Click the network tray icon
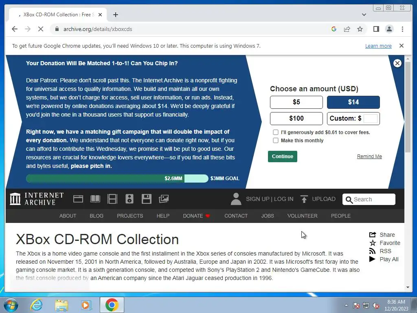Viewport: 417px width, 313px height. [x=366, y=305]
